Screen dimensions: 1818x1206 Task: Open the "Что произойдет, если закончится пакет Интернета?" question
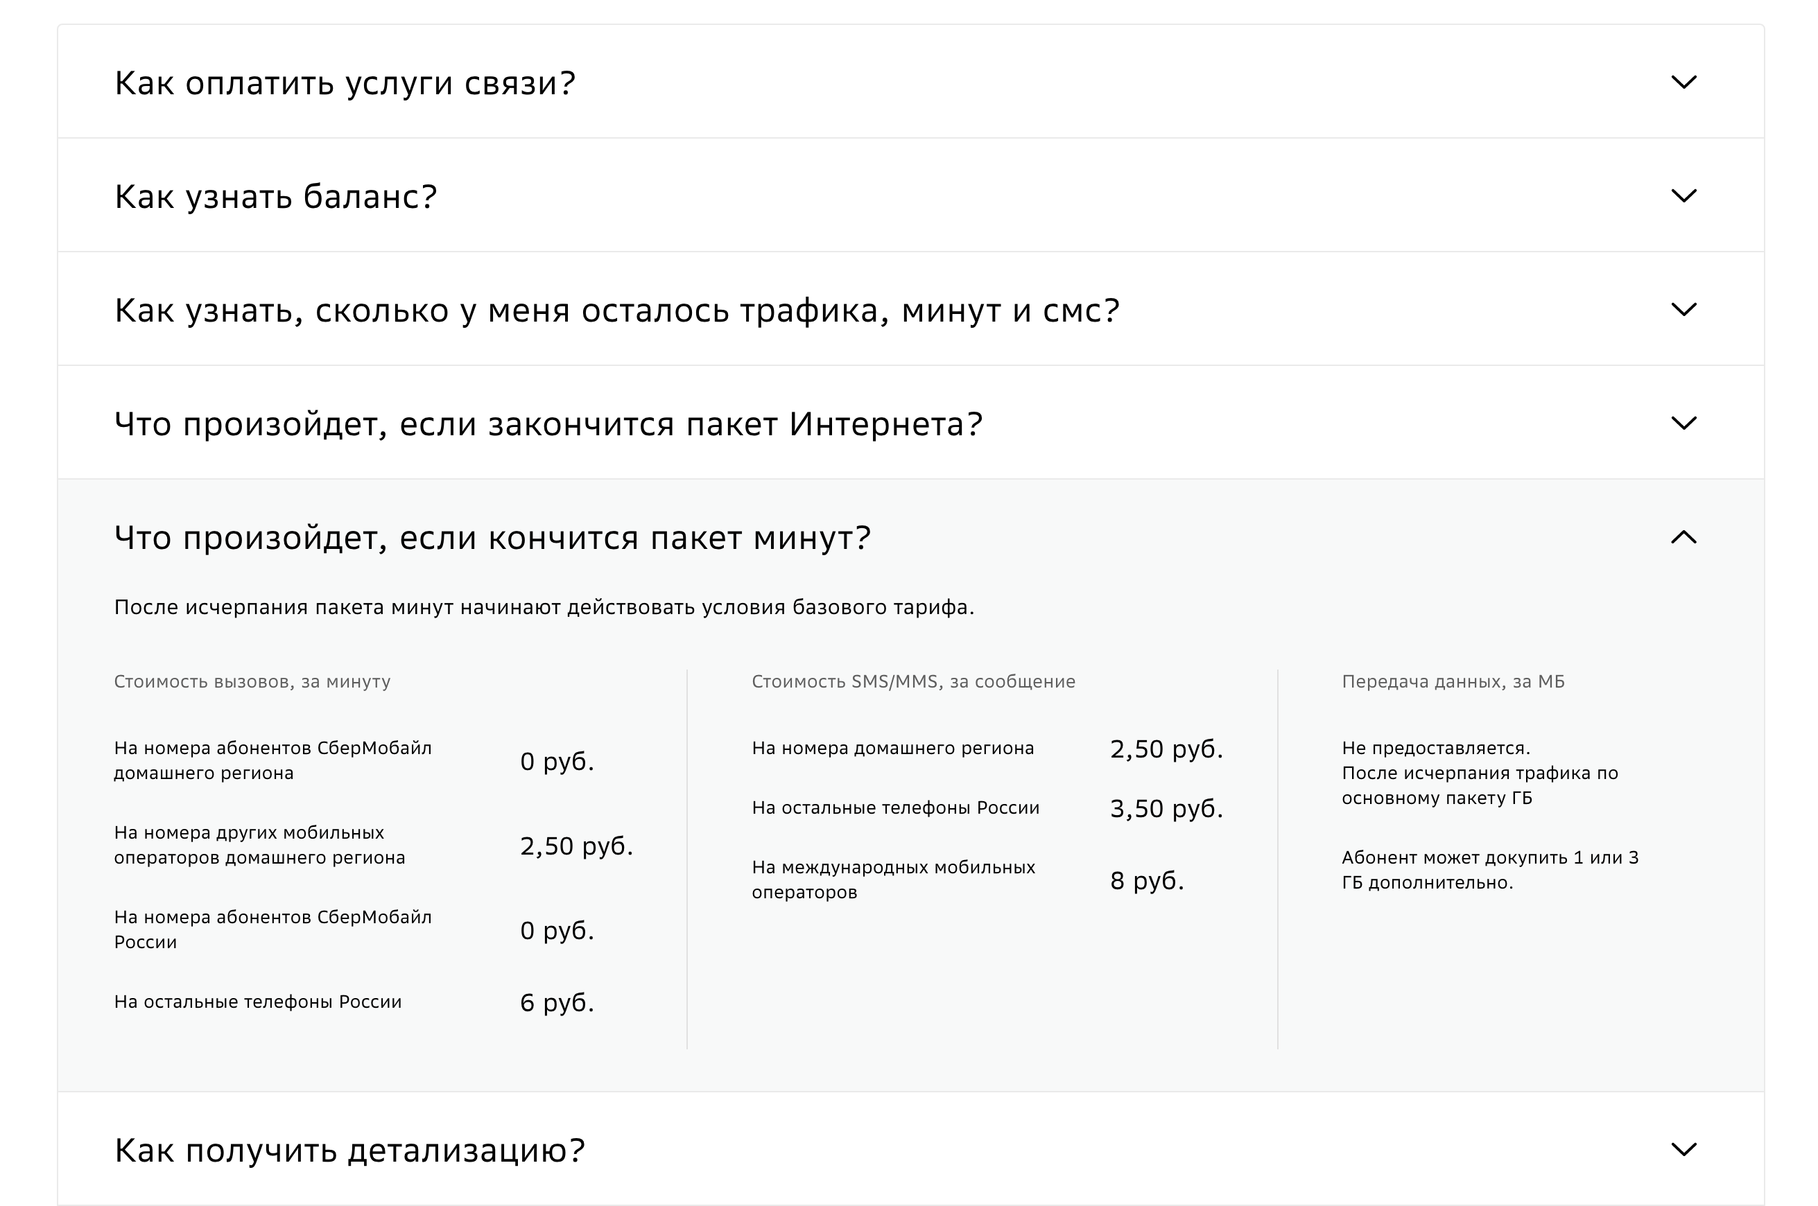pos(548,422)
